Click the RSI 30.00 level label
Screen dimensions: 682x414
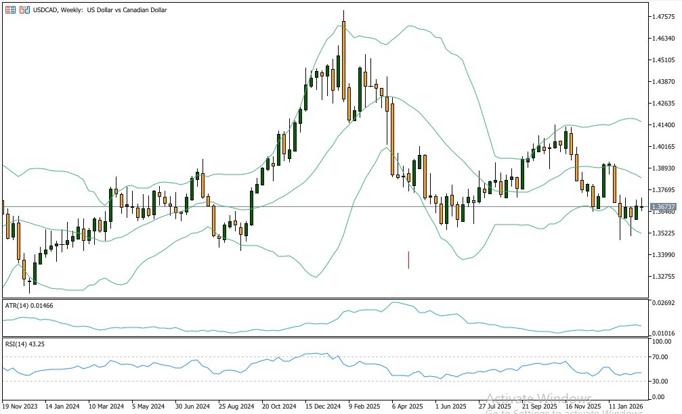[x=662, y=382]
